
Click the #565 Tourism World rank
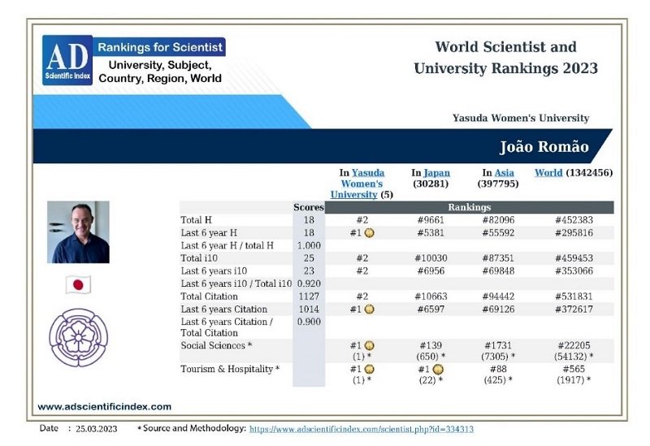574,370
